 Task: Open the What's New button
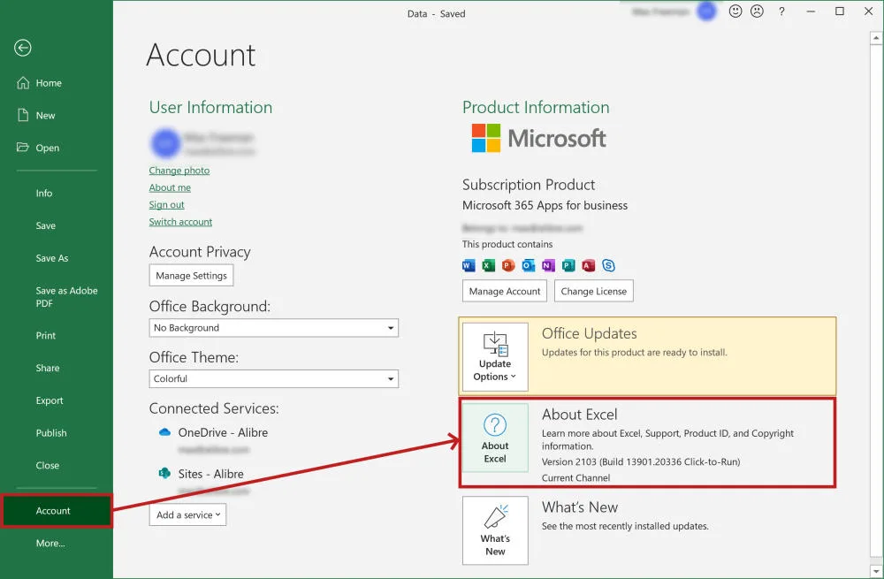point(495,530)
